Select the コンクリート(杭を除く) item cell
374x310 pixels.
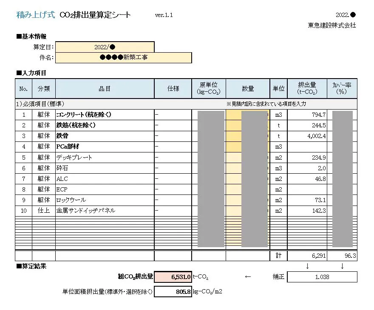point(105,115)
